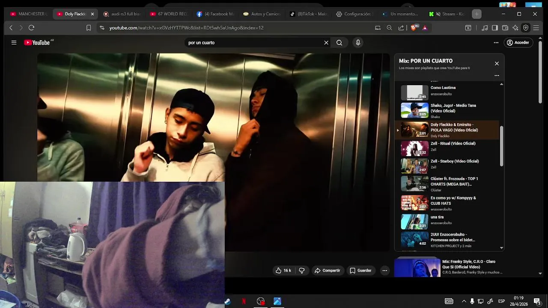Reload the page with the refresh icon
The image size is (548, 308).
[31, 28]
